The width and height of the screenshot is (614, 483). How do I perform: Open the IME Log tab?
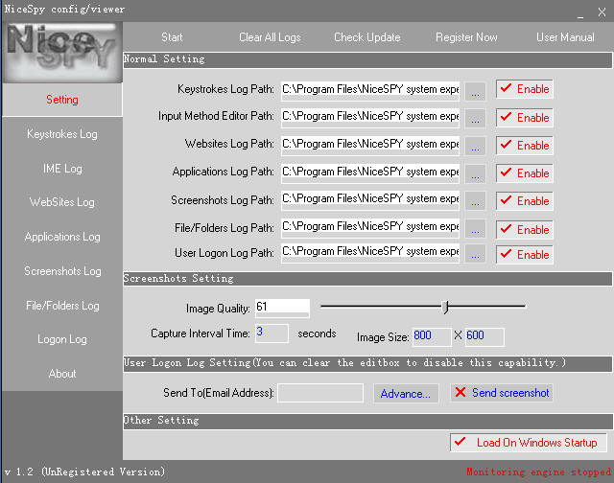coord(62,168)
